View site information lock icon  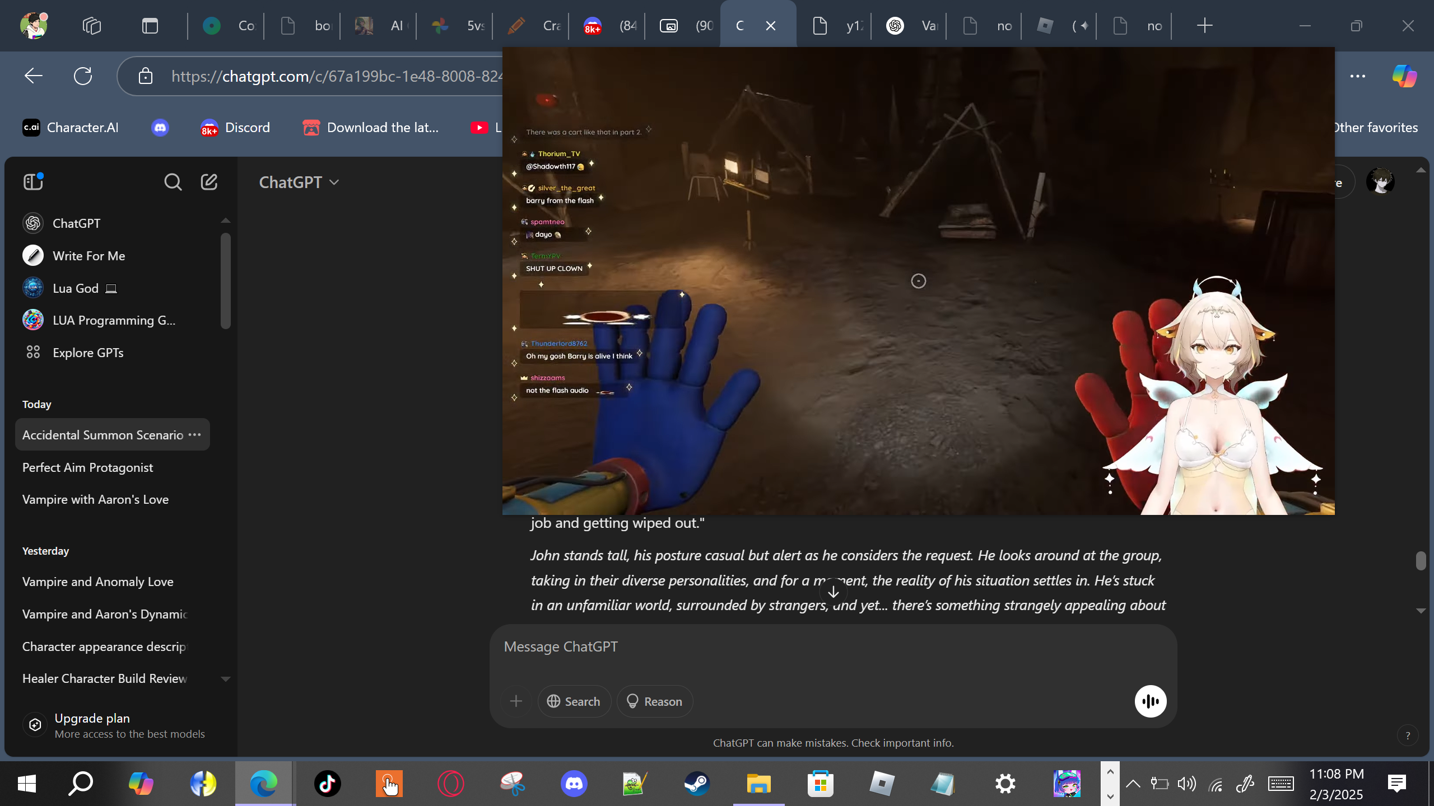point(146,76)
